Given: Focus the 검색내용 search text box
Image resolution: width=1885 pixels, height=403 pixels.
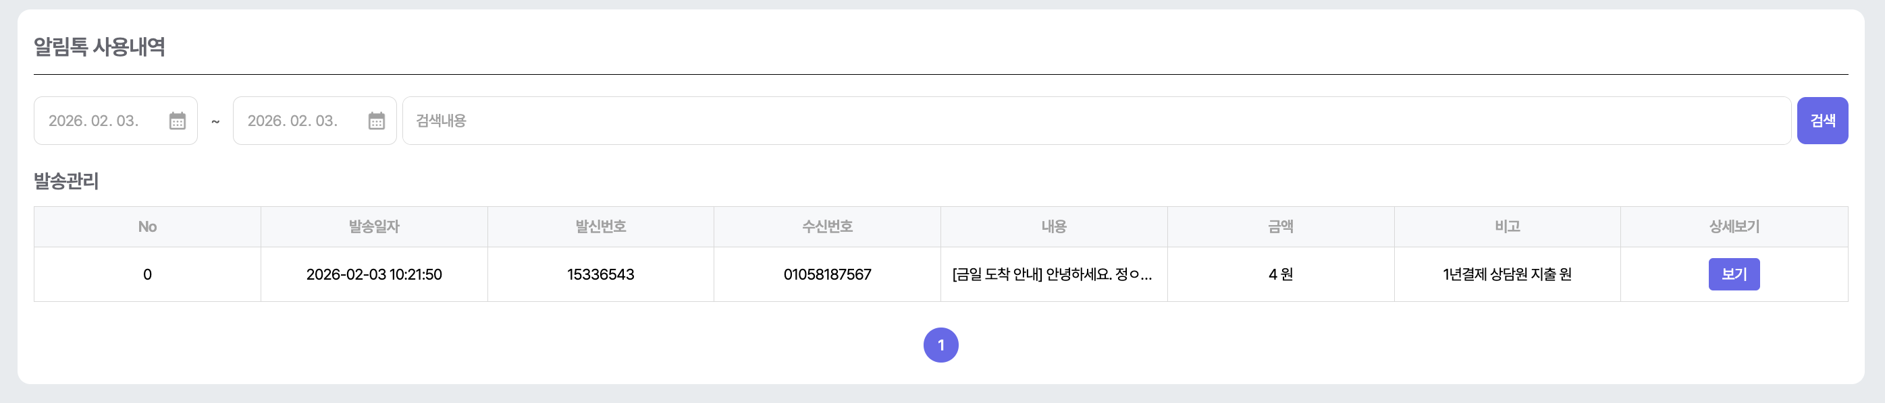Looking at the screenshot, I should tap(1096, 121).
